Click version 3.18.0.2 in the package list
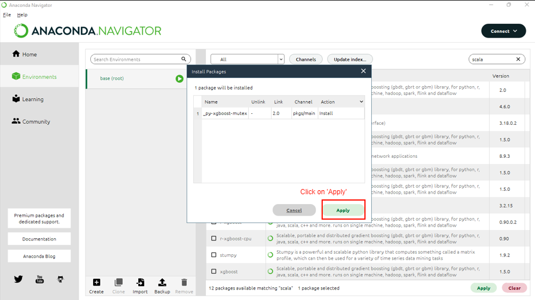The width and height of the screenshot is (535, 300). [x=508, y=123]
